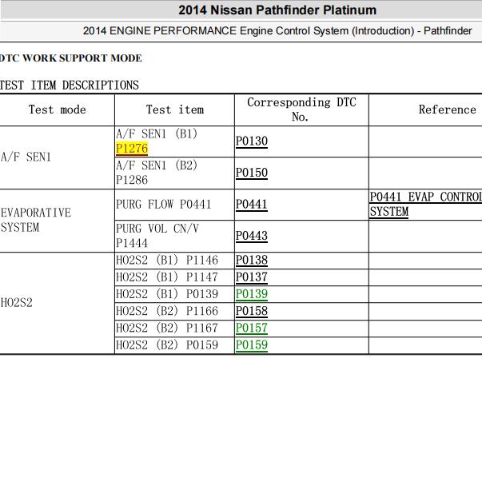Select the 'HO2S2 (B1) P1147' row text
This screenshot has width=482, height=482.
click(x=167, y=277)
